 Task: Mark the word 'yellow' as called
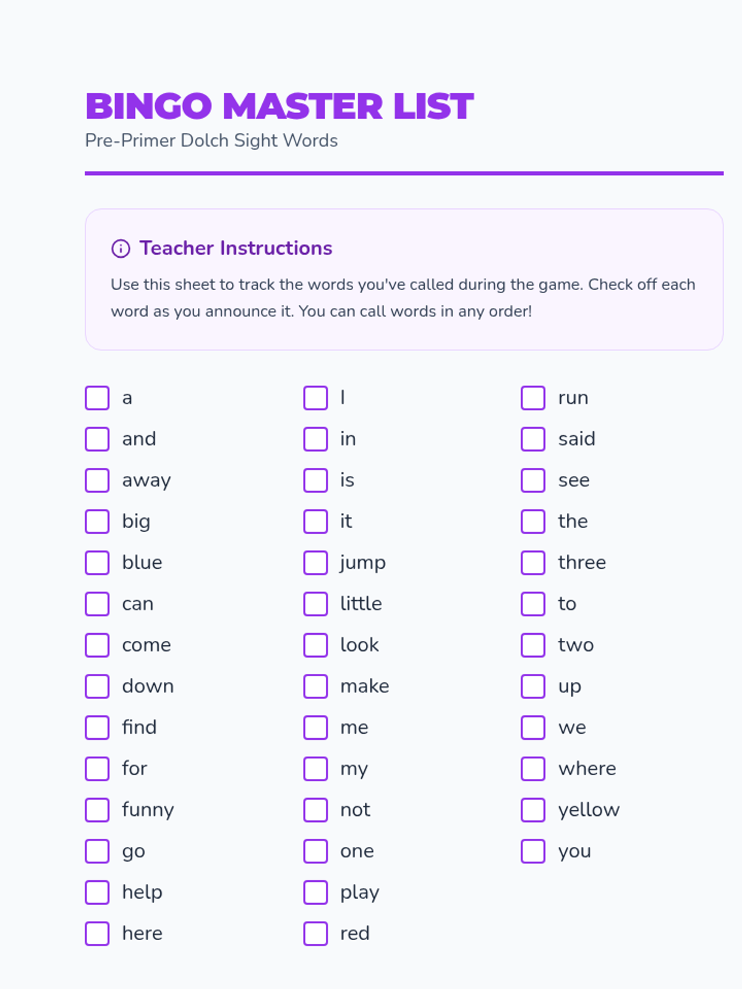[533, 810]
